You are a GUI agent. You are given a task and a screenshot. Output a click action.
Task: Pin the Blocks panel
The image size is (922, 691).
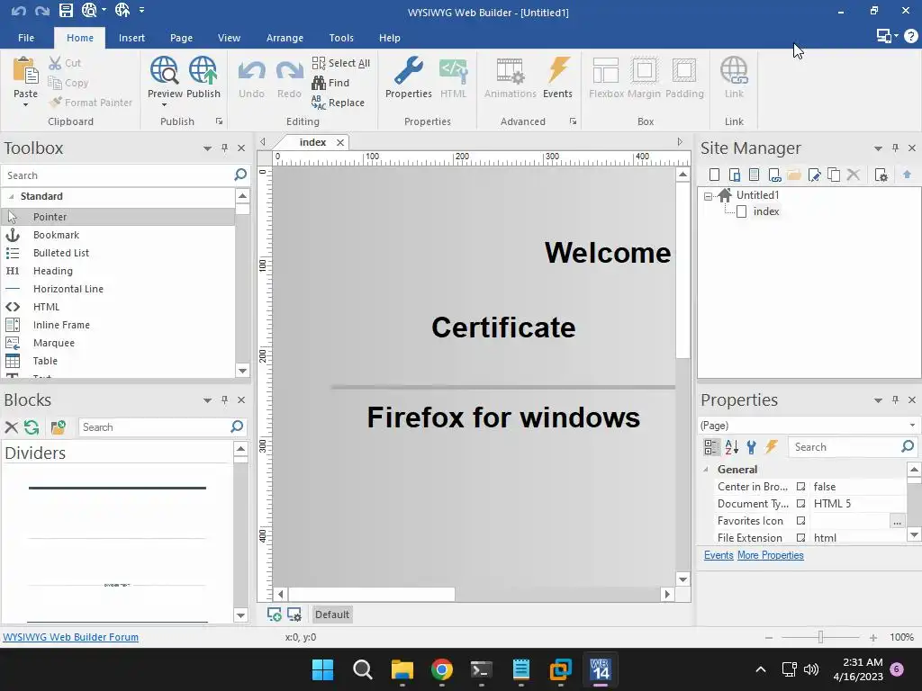pos(224,399)
